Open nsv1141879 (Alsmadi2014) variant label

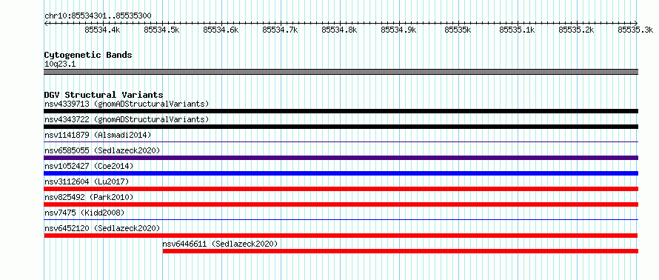[x=98, y=135]
